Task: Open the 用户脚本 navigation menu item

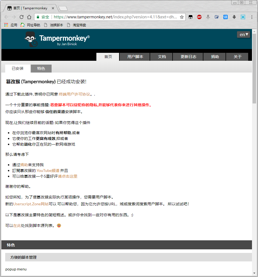Action: click(134, 57)
